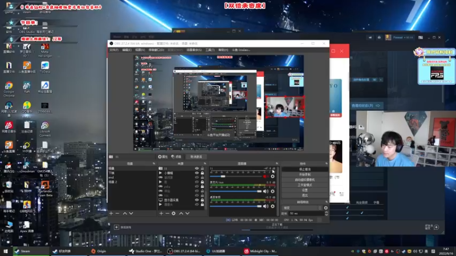This screenshot has height=256, width=456.
Task: Pop out Scenes dock panel icon
Action: (154, 164)
